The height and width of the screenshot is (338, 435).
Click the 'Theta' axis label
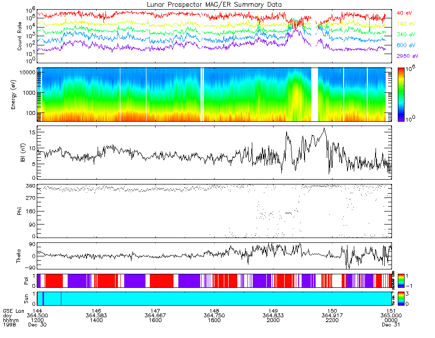click(18, 256)
